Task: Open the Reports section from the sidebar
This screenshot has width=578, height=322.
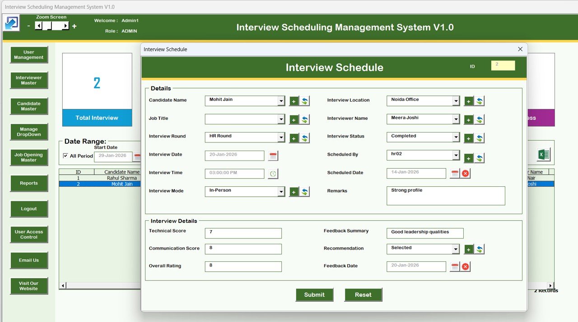Action: 28,183
